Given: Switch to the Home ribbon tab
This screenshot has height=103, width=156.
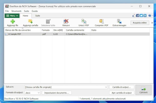Looking at the screenshot, I should (x=26, y=16).
